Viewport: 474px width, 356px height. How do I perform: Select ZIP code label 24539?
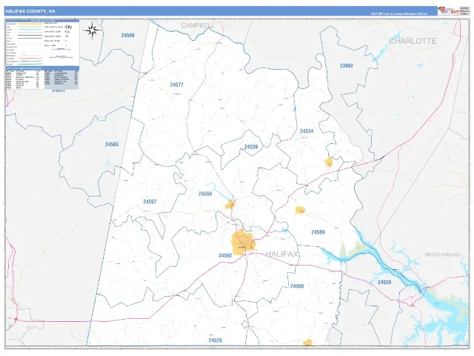(251, 147)
